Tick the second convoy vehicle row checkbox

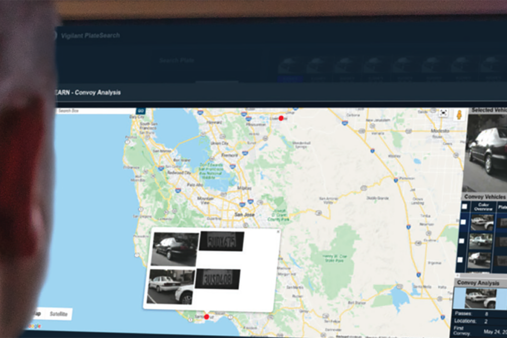(460, 241)
